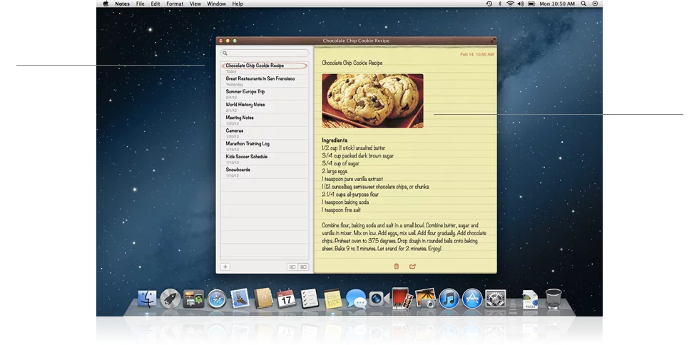Open the Window menu

[216, 4]
